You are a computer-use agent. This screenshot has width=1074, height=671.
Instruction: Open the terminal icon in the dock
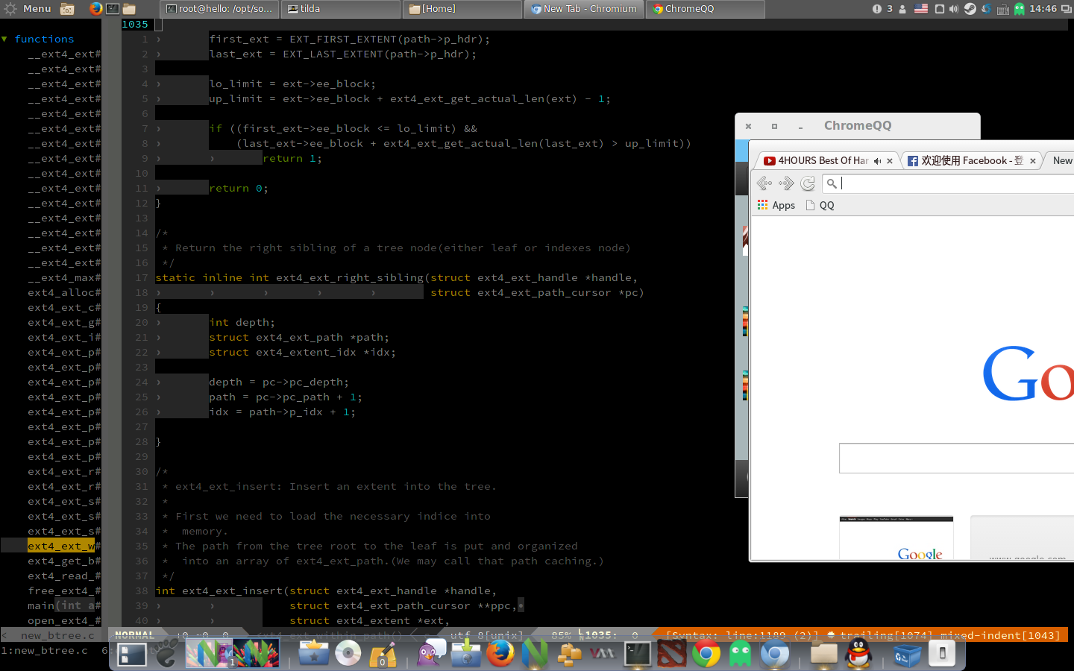(x=638, y=654)
